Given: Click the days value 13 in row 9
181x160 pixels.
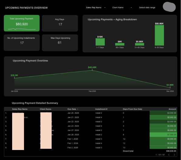Looking at the screenshot, I should tap(124, 148).
